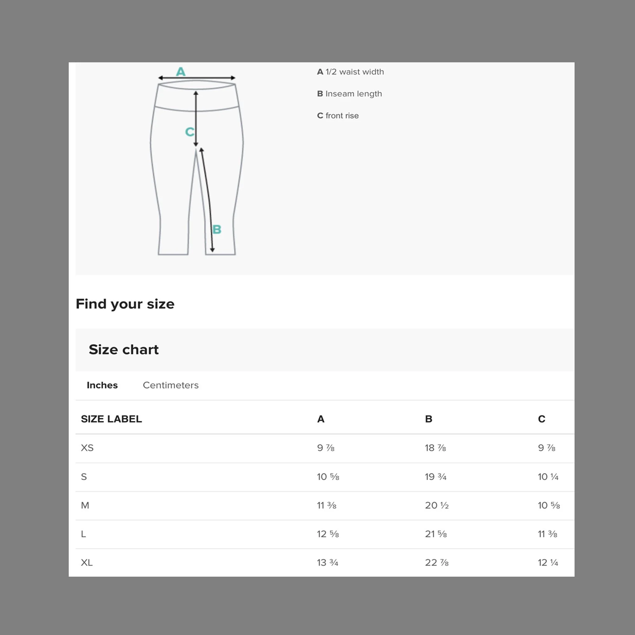
Task: Click the Size chart header
Action: tap(124, 349)
